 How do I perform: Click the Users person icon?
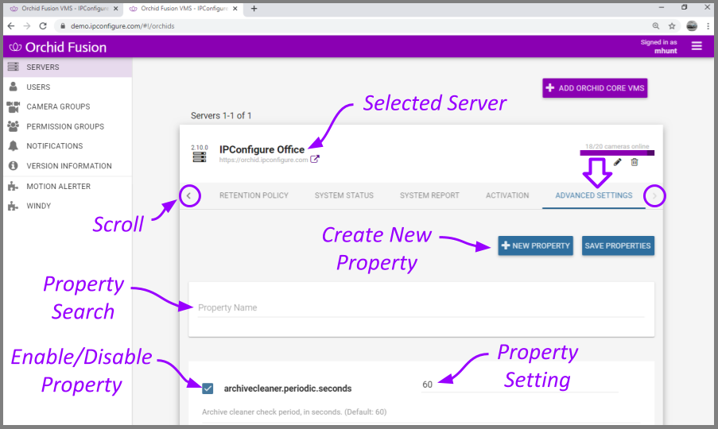(x=14, y=87)
